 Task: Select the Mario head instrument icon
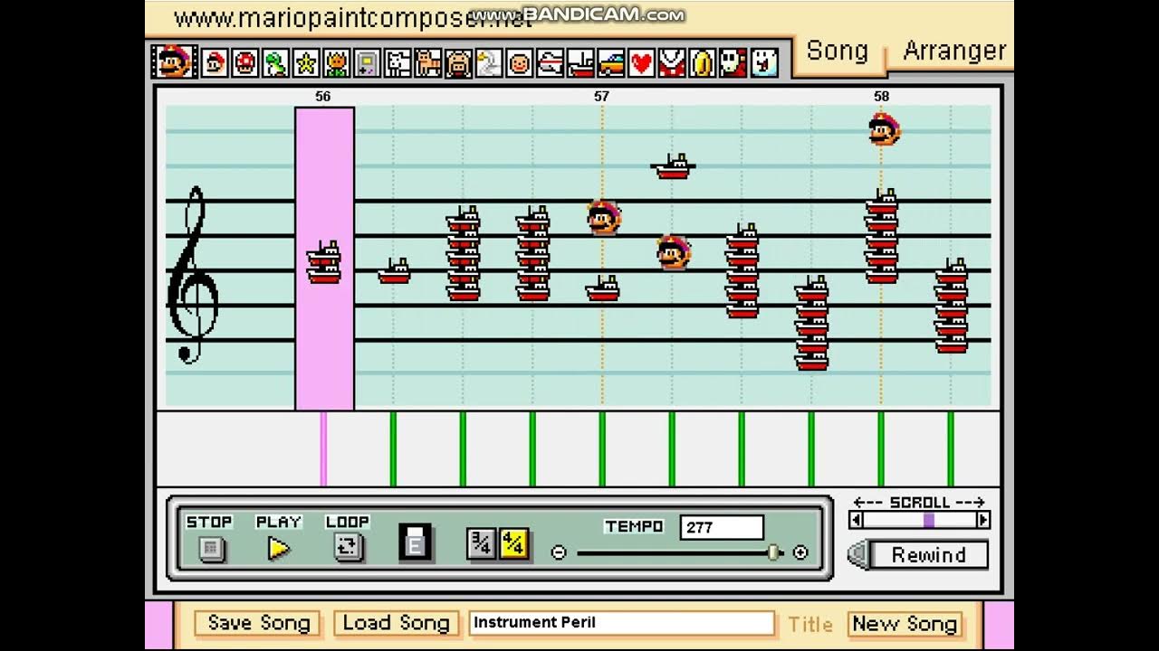pos(215,63)
